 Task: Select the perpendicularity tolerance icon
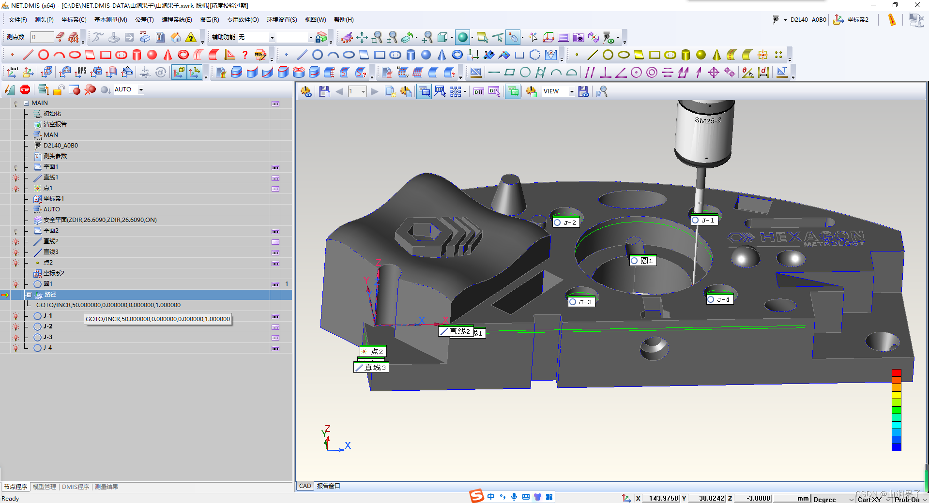(605, 73)
